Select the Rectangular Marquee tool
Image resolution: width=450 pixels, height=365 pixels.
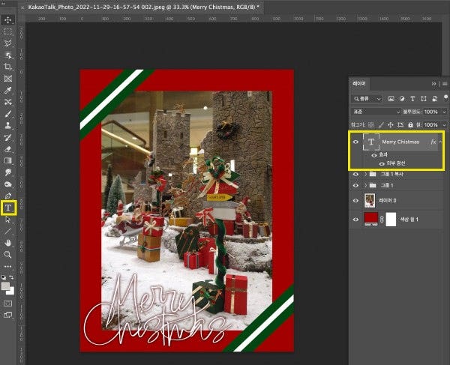pos(8,31)
